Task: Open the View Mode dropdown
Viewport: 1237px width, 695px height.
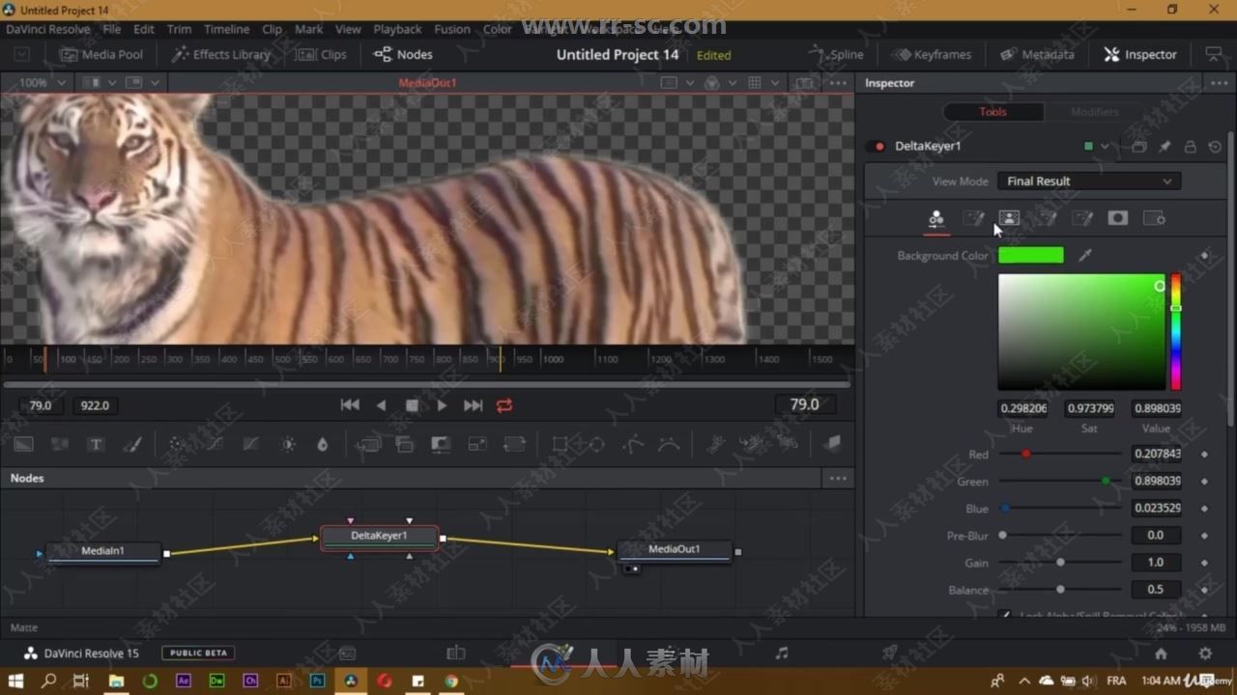Action: [1089, 181]
